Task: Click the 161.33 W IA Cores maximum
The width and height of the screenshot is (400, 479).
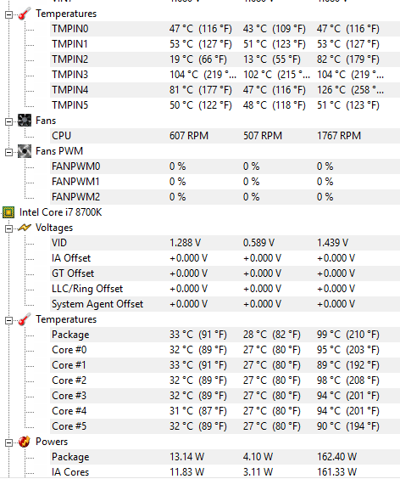Action: 336,472
